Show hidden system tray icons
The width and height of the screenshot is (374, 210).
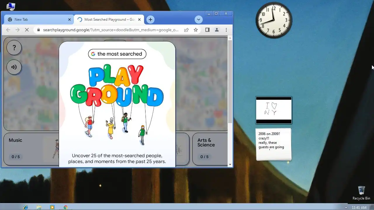[x=346, y=208]
